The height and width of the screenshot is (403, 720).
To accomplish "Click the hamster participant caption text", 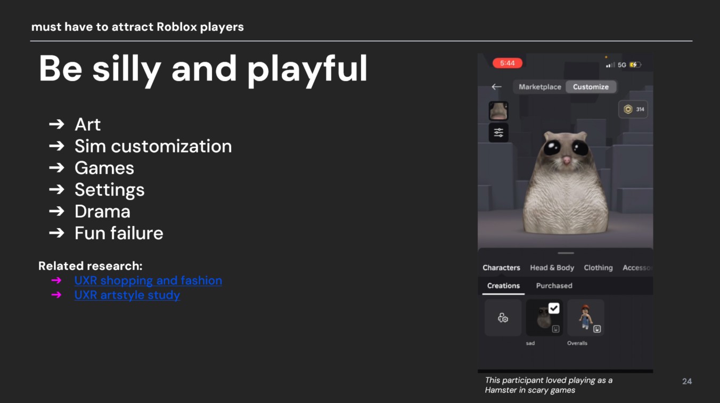I will [549, 385].
